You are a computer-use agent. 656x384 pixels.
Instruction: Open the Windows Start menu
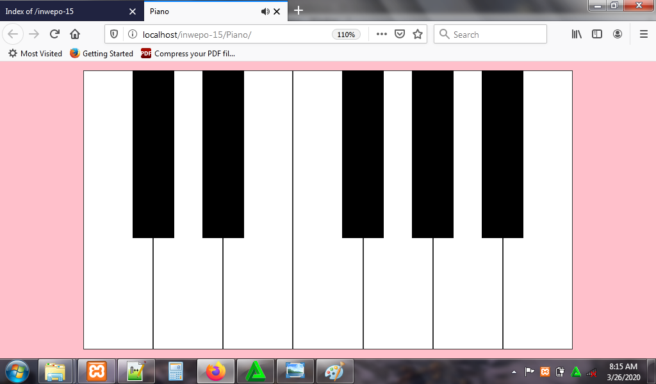(x=17, y=371)
